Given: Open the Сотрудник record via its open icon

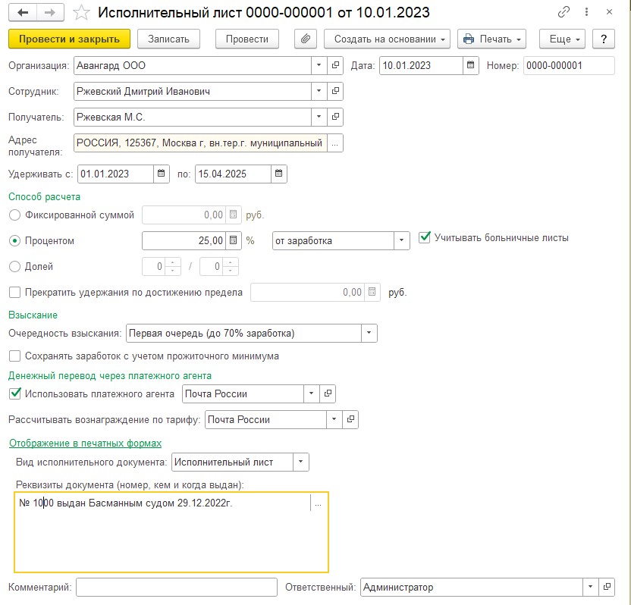Looking at the screenshot, I should (334, 91).
